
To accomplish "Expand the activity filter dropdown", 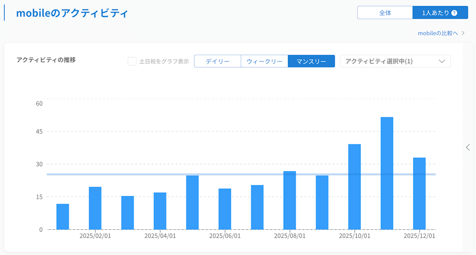I will pos(395,61).
